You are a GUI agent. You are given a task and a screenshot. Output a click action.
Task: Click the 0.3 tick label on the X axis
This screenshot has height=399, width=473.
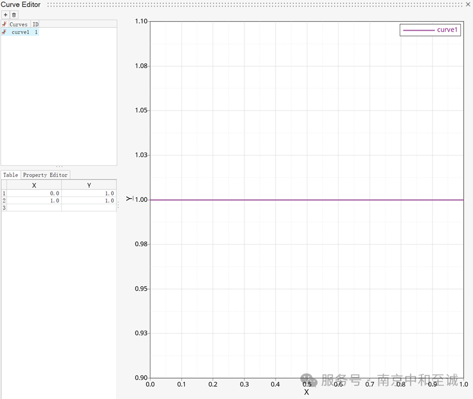pos(244,385)
